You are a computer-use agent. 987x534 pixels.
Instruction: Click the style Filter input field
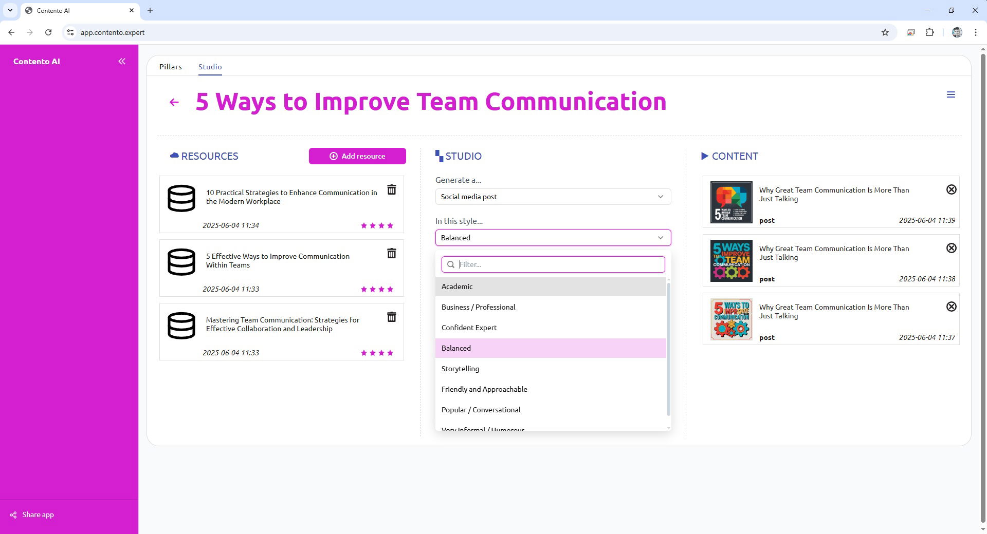click(x=558, y=264)
